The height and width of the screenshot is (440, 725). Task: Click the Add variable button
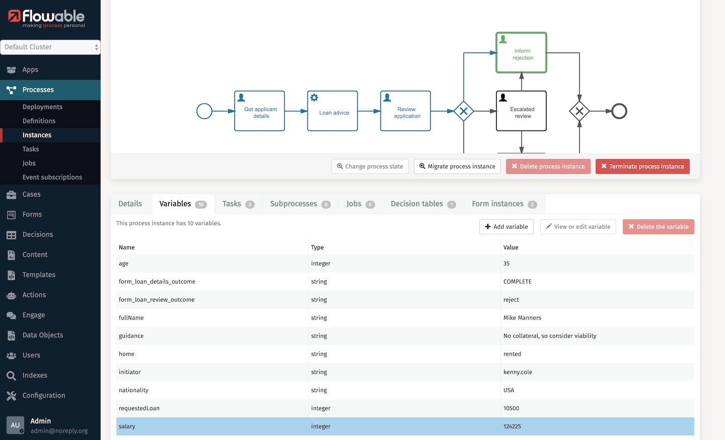point(506,227)
